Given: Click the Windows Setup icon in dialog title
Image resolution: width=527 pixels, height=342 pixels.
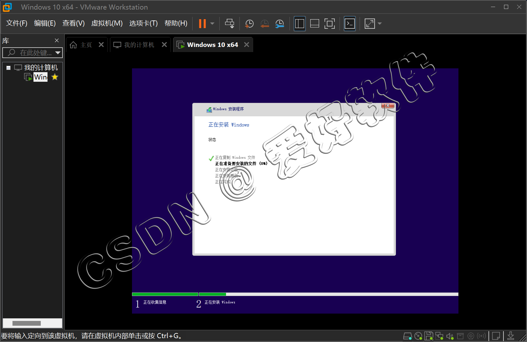Looking at the screenshot, I should point(209,110).
